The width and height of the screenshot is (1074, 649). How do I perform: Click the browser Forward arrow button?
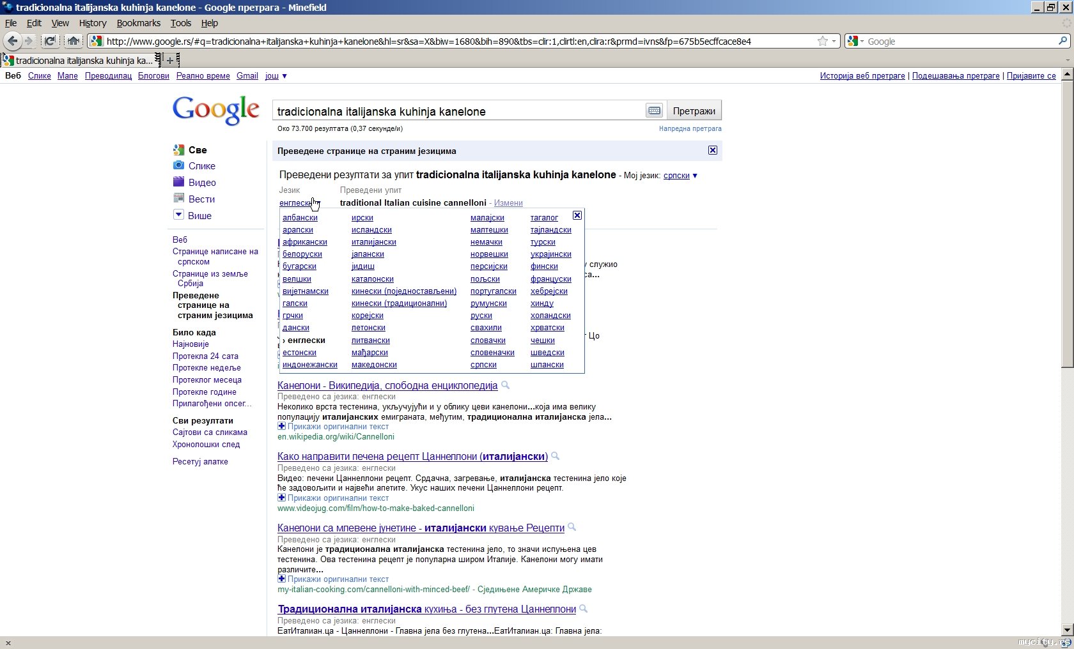click(28, 41)
